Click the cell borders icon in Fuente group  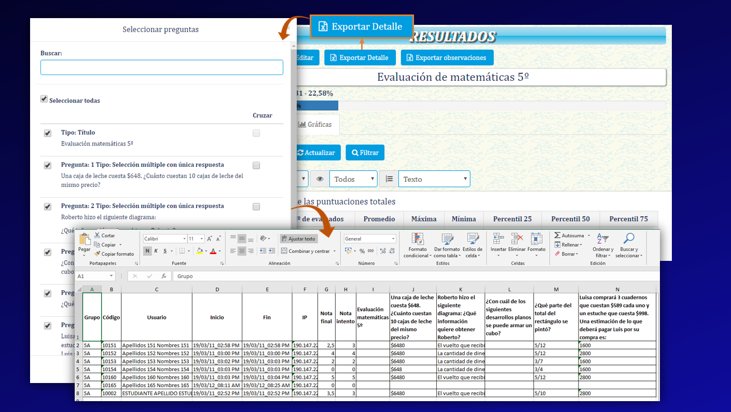coord(182,251)
